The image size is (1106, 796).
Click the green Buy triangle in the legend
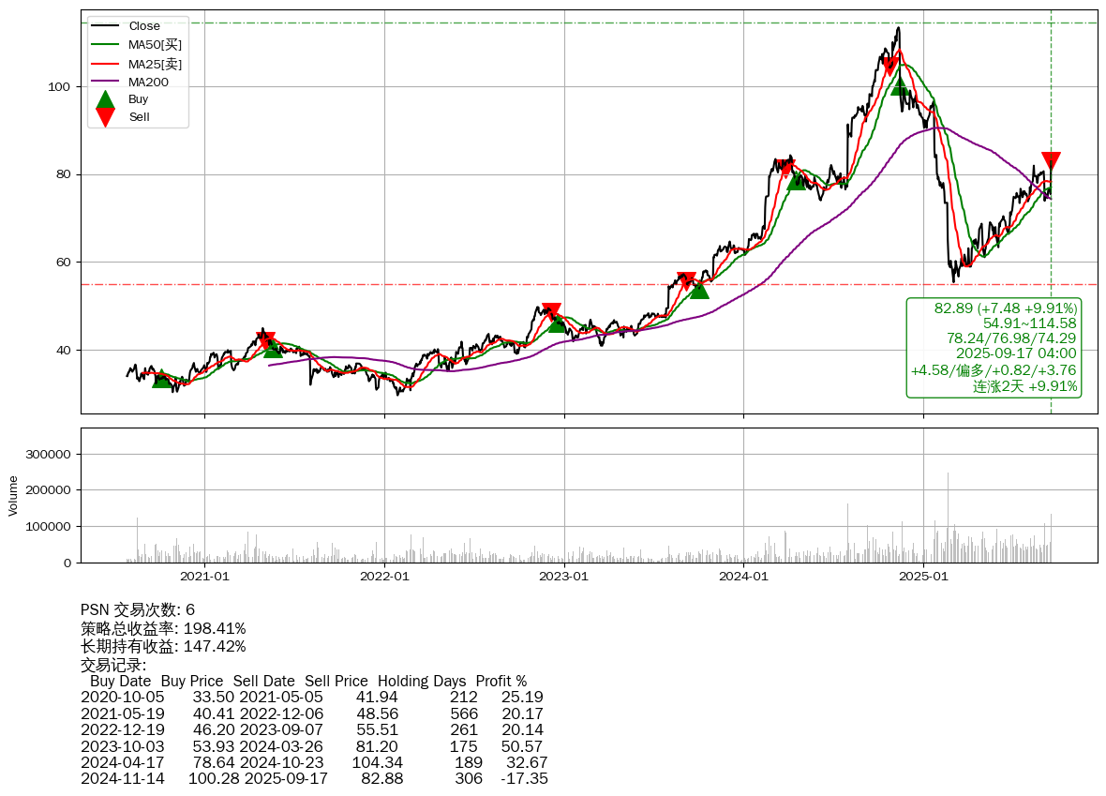click(x=106, y=99)
